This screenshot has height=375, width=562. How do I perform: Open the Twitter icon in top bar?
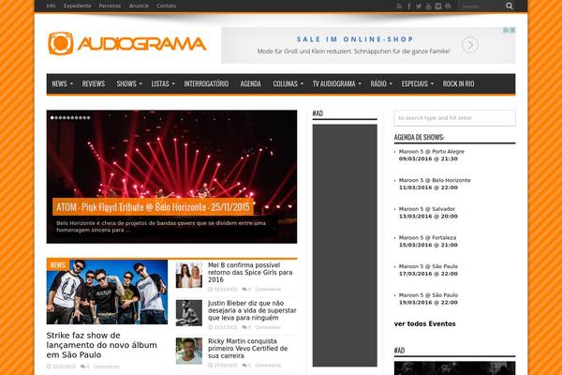coord(419,7)
